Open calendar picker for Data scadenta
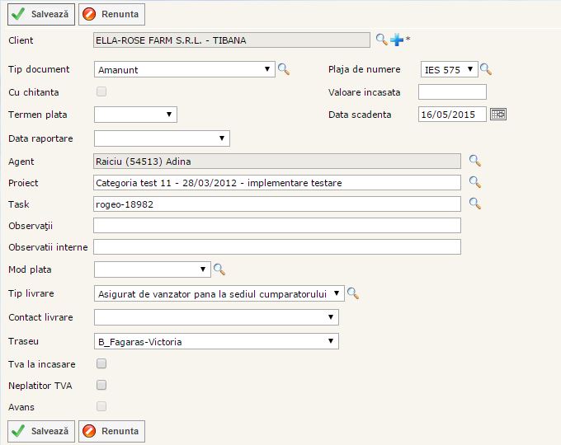 498,115
